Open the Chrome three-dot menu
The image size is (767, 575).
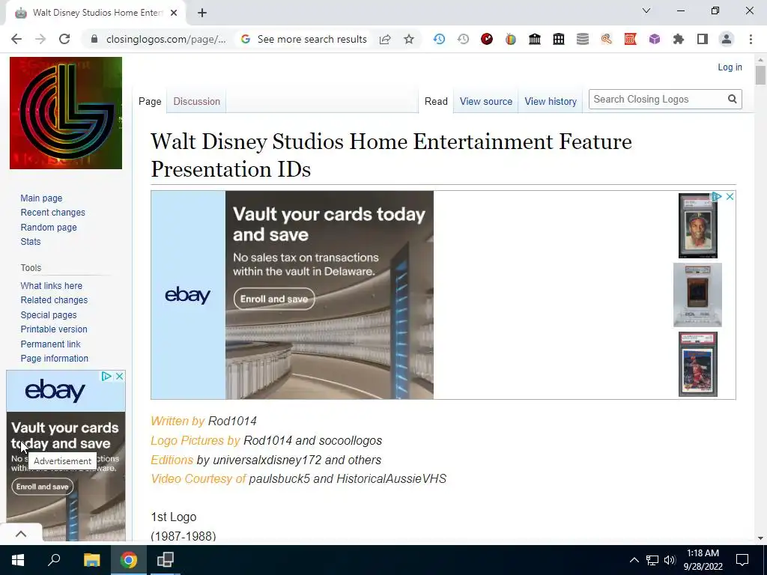tap(751, 39)
